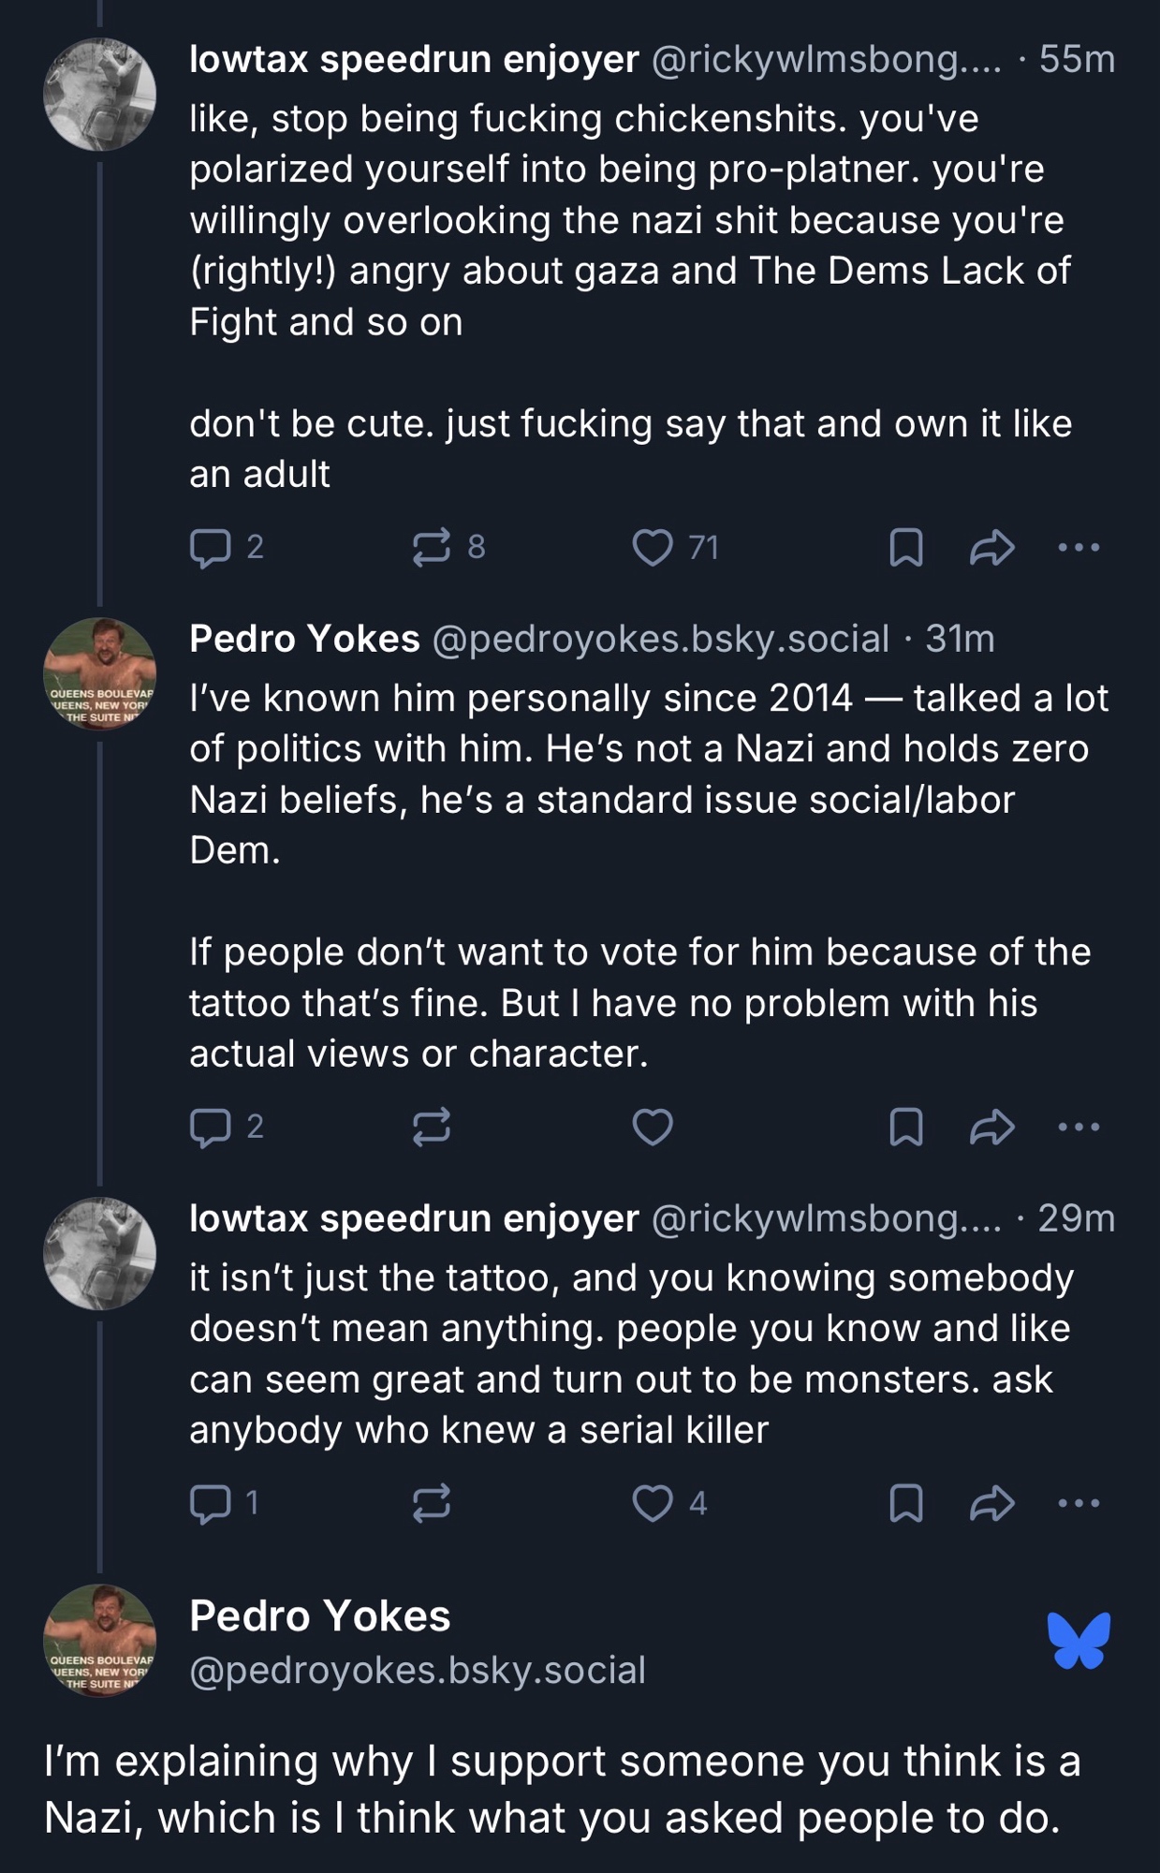Like the post with 71 likes
Viewport: 1160px width, 1873px height.
pyautogui.click(x=653, y=548)
